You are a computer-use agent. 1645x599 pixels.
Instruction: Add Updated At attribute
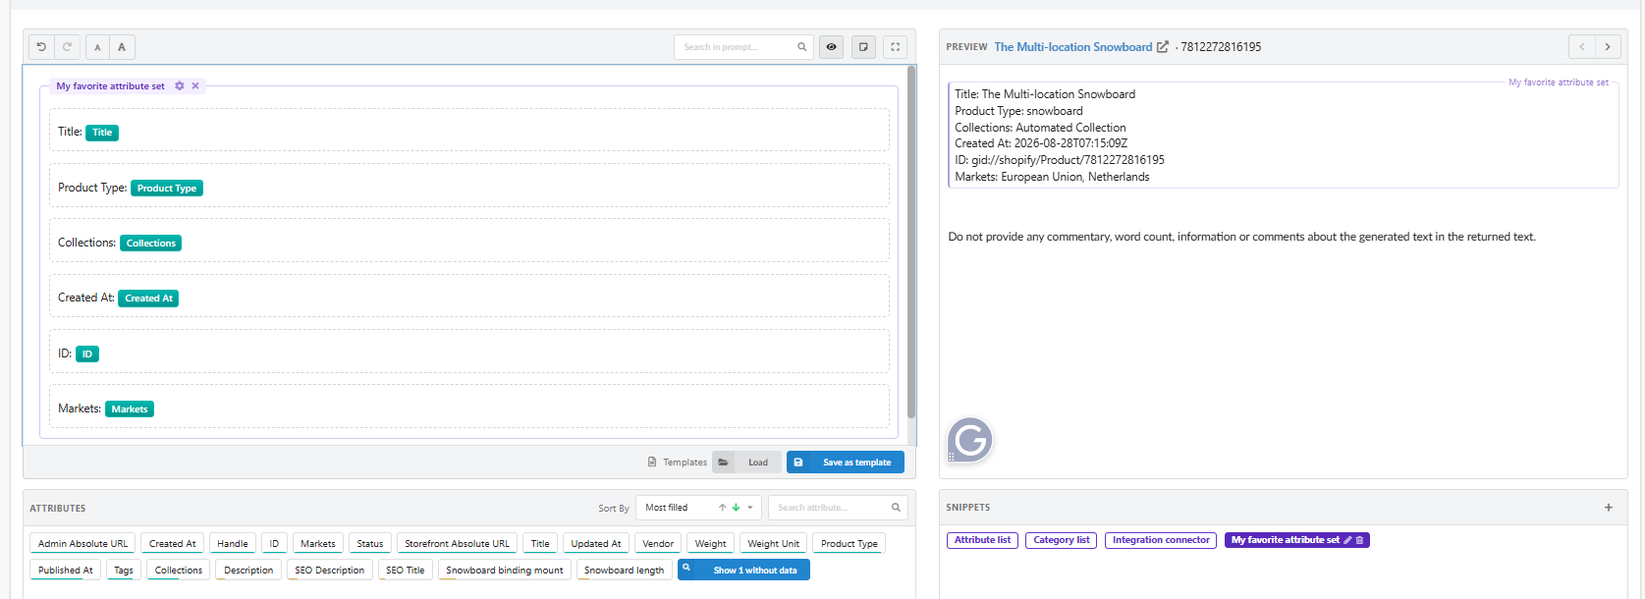coord(596,543)
